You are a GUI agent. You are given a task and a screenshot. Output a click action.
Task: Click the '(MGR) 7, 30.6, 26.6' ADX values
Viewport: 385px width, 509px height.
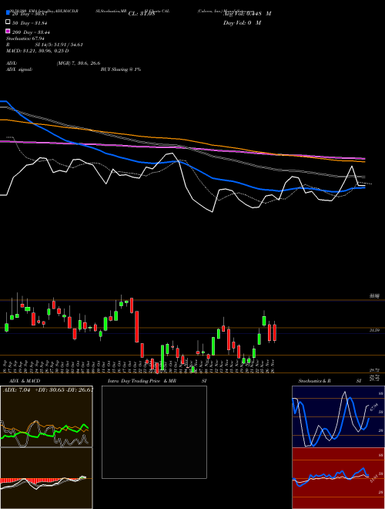coord(79,63)
